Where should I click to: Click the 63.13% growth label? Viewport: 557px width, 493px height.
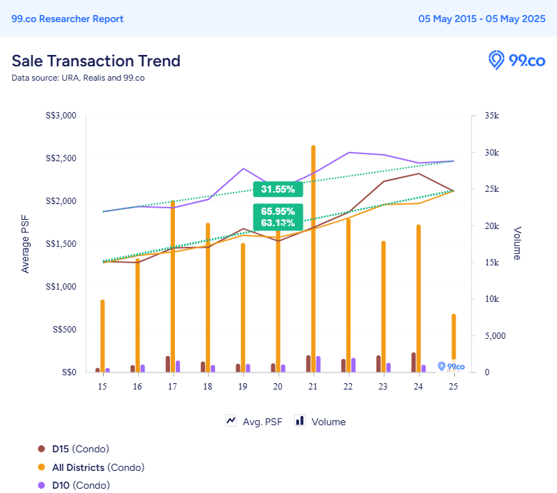pyautogui.click(x=278, y=223)
